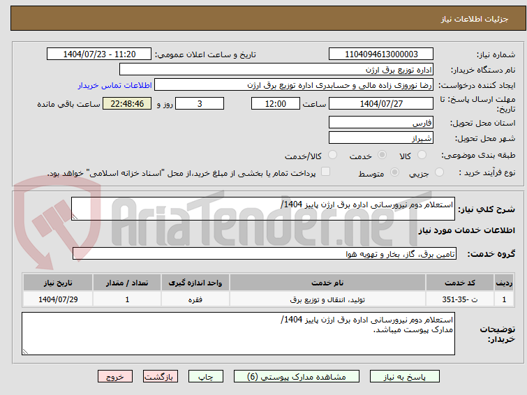
Task: Click the توضیحات خریدار text area
Action: [x=238, y=334]
